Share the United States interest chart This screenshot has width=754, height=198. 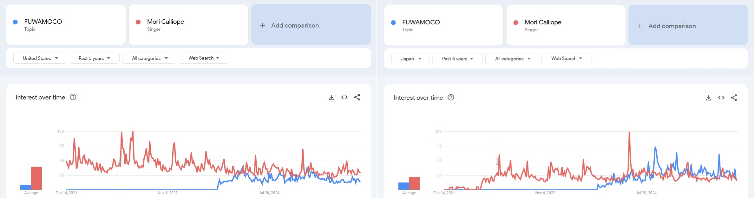(x=357, y=98)
